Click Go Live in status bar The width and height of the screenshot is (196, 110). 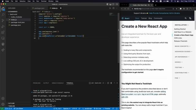(97, 109)
